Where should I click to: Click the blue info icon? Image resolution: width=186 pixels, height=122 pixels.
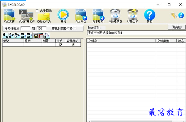[x=181, y=15]
